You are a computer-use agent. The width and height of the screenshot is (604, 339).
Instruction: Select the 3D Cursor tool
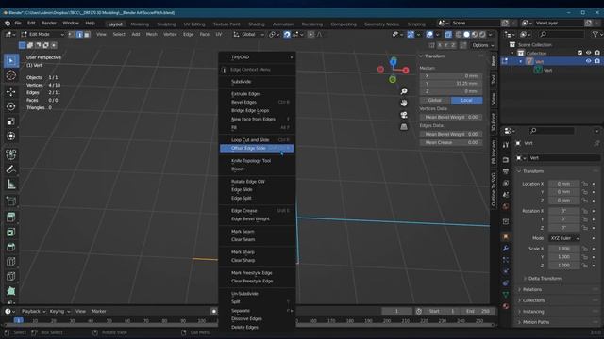(11, 75)
